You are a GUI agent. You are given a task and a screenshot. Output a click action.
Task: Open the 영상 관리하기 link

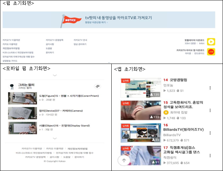(x=80, y=44)
